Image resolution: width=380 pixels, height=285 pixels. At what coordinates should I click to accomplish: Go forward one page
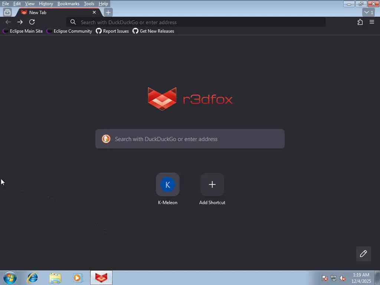[x=20, y=22]
